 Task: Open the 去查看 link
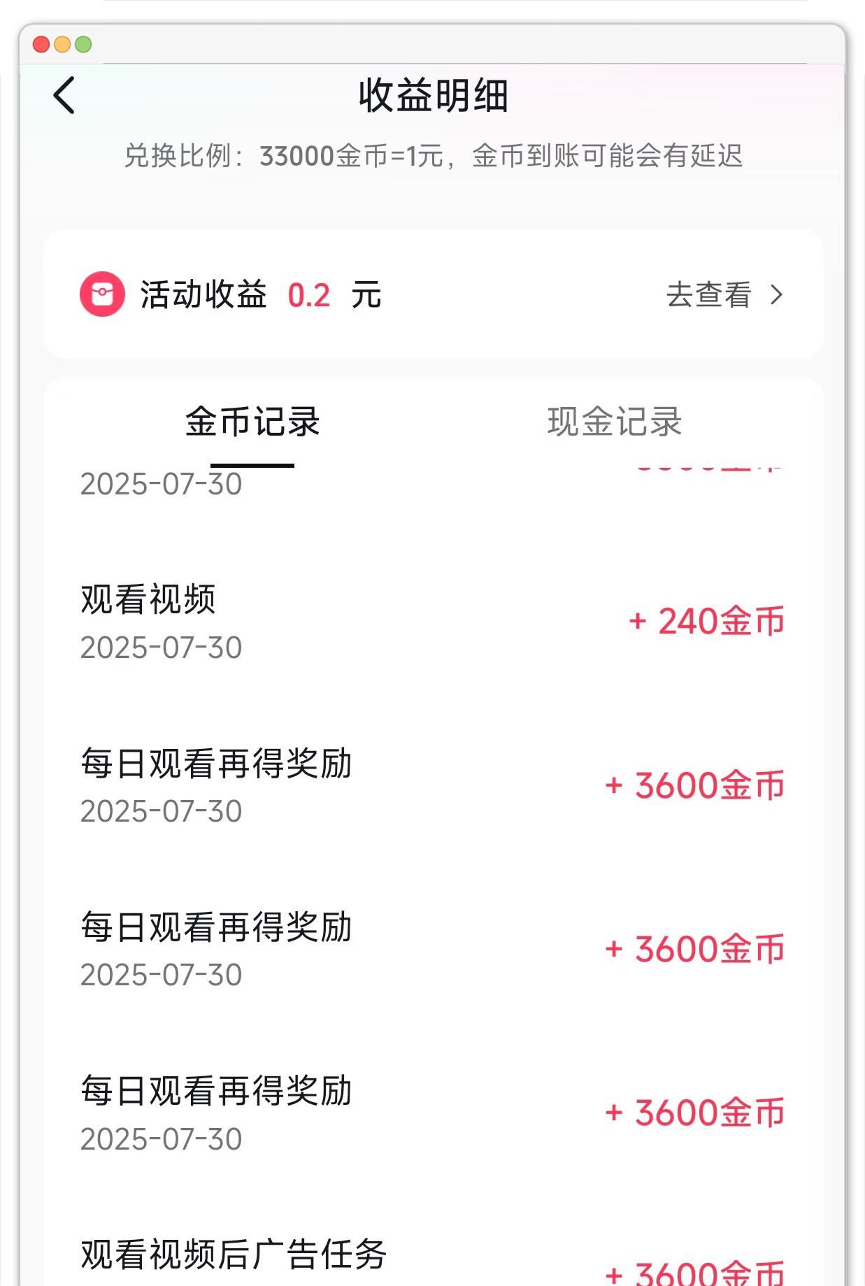[x=708, y=295]
